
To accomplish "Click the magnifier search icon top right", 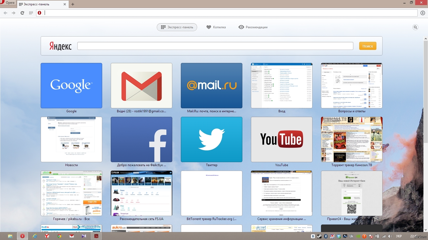I will point(415,27).
